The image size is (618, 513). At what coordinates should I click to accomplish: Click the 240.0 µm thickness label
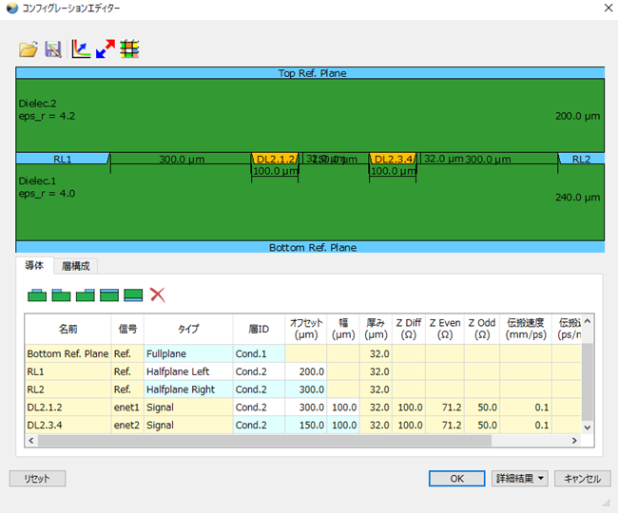(577, 198)
